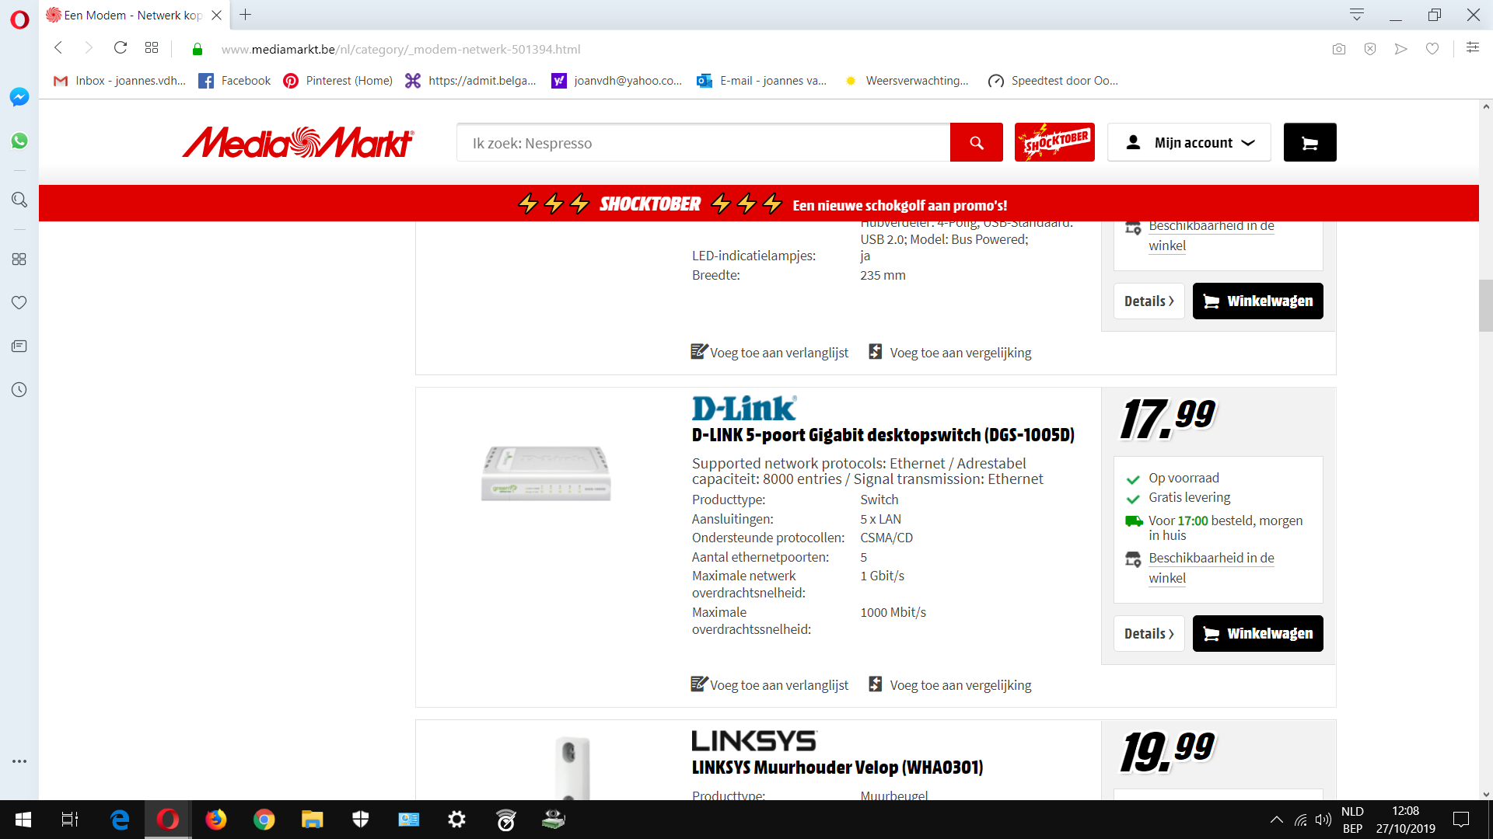Open Yahoo mail bookmark
This screenshot has height=839, width=1493.
click(617, 81)
